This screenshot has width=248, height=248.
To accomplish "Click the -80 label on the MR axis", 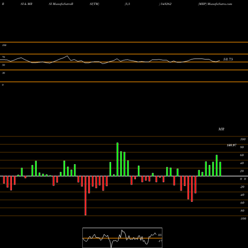I will point(242,211).
